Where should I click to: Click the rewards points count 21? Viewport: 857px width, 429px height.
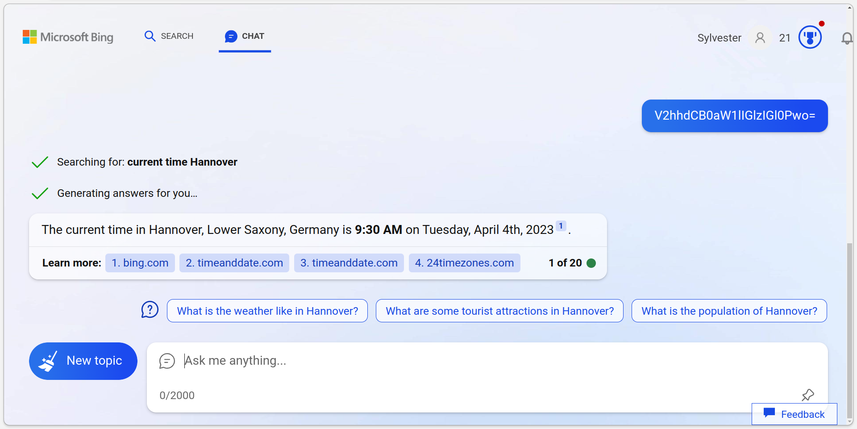[785, 38]
